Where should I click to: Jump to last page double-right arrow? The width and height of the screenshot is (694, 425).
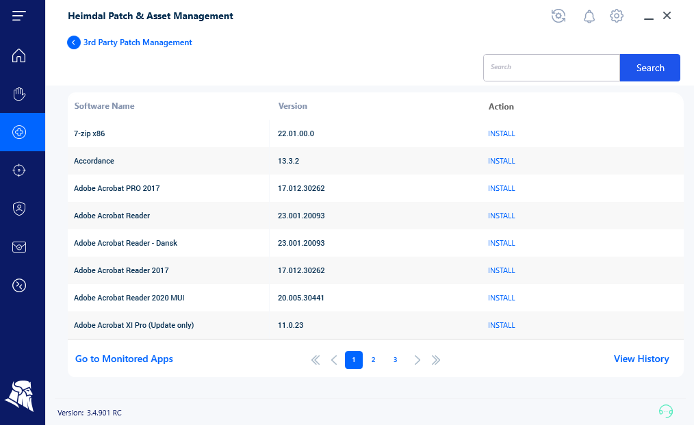point(436,360)
